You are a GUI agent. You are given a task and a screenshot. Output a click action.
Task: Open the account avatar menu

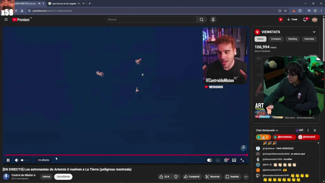click(315, 20)
